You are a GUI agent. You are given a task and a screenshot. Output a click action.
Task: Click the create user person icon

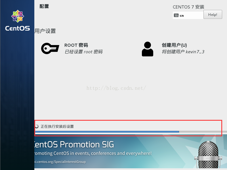tap(147, 49)
